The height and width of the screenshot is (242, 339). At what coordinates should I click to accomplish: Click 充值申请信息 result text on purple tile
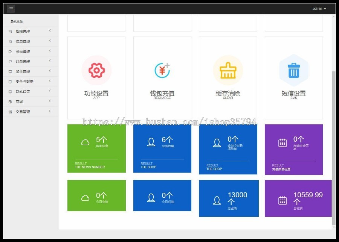click(281, 169)
